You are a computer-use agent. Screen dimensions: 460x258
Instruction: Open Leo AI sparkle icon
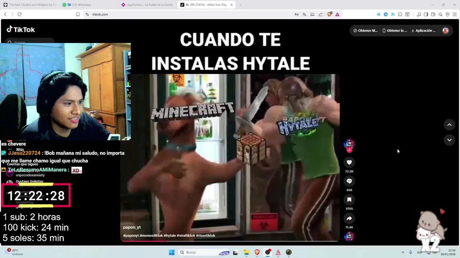pyautogui.click(x=440, y=14)
